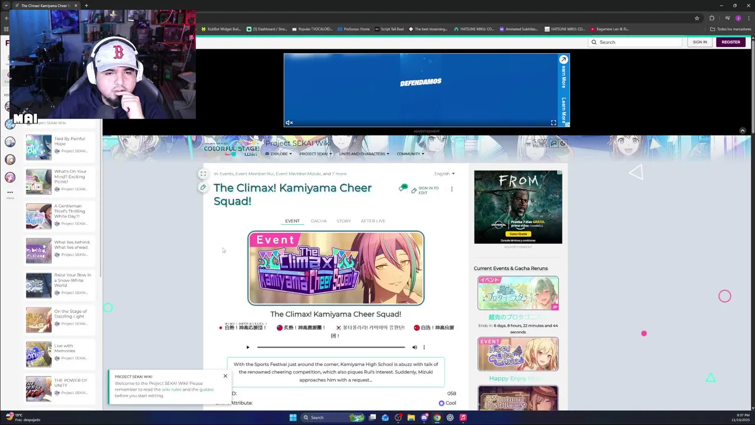Switch to the STORY tab

pyautogui.click(x=343, y=221)
